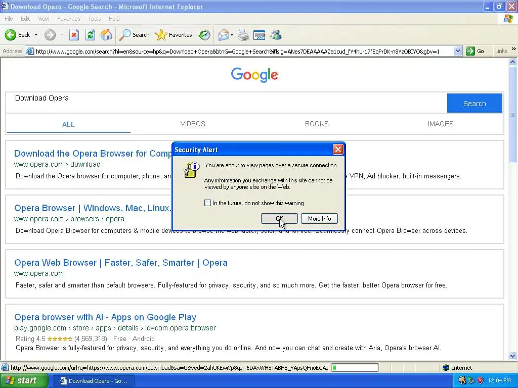Open the History clock icon
This screenshot has width=518, height=388.
(204, 35)
